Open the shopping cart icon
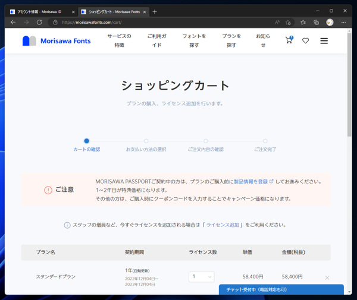Screen dimensions: 357x300 289,40
